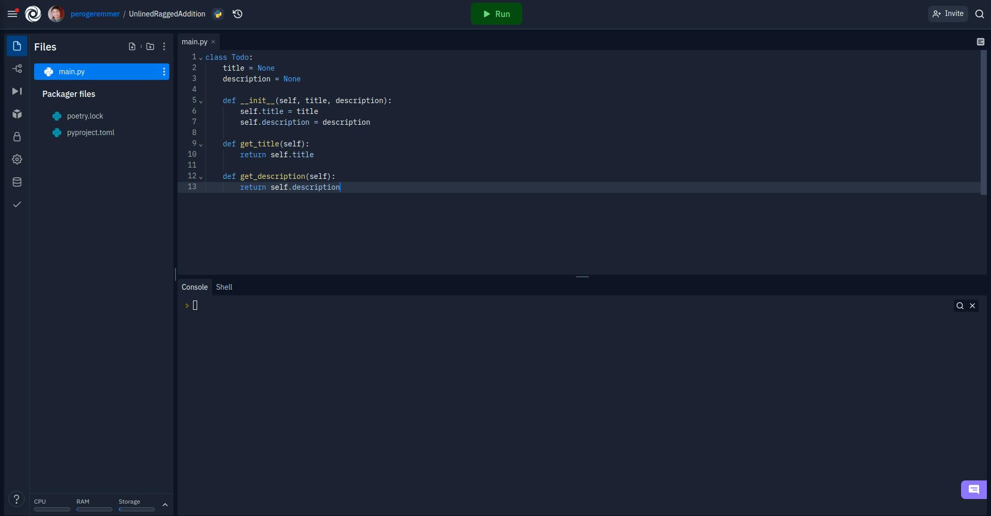Add new folder icon
The image size is (991, 516).
[150, 46]
